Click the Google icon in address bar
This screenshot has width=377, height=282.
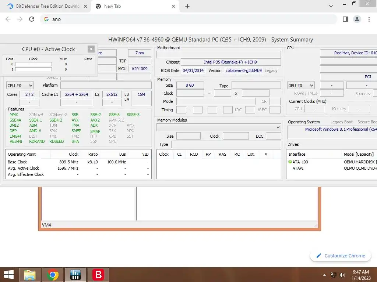[x=46, y=19]
